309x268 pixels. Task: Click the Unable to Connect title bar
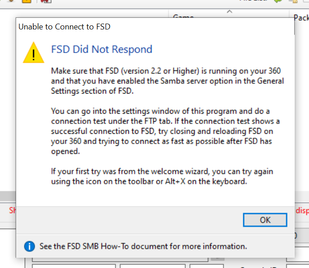[64, 27]
